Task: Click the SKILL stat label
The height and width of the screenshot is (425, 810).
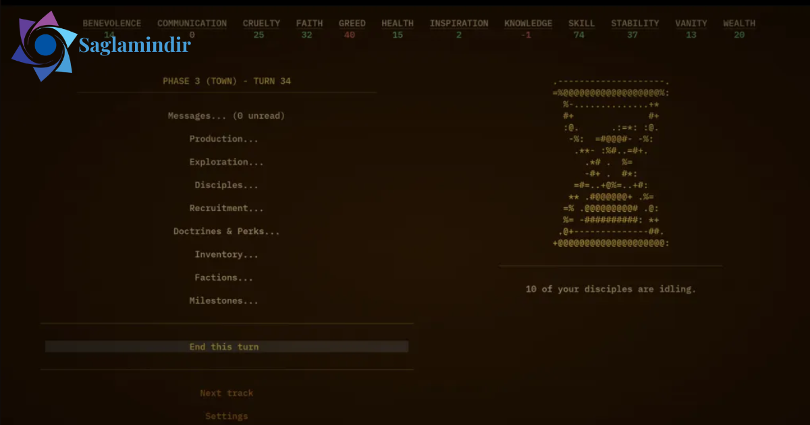Action: (581, 23)
